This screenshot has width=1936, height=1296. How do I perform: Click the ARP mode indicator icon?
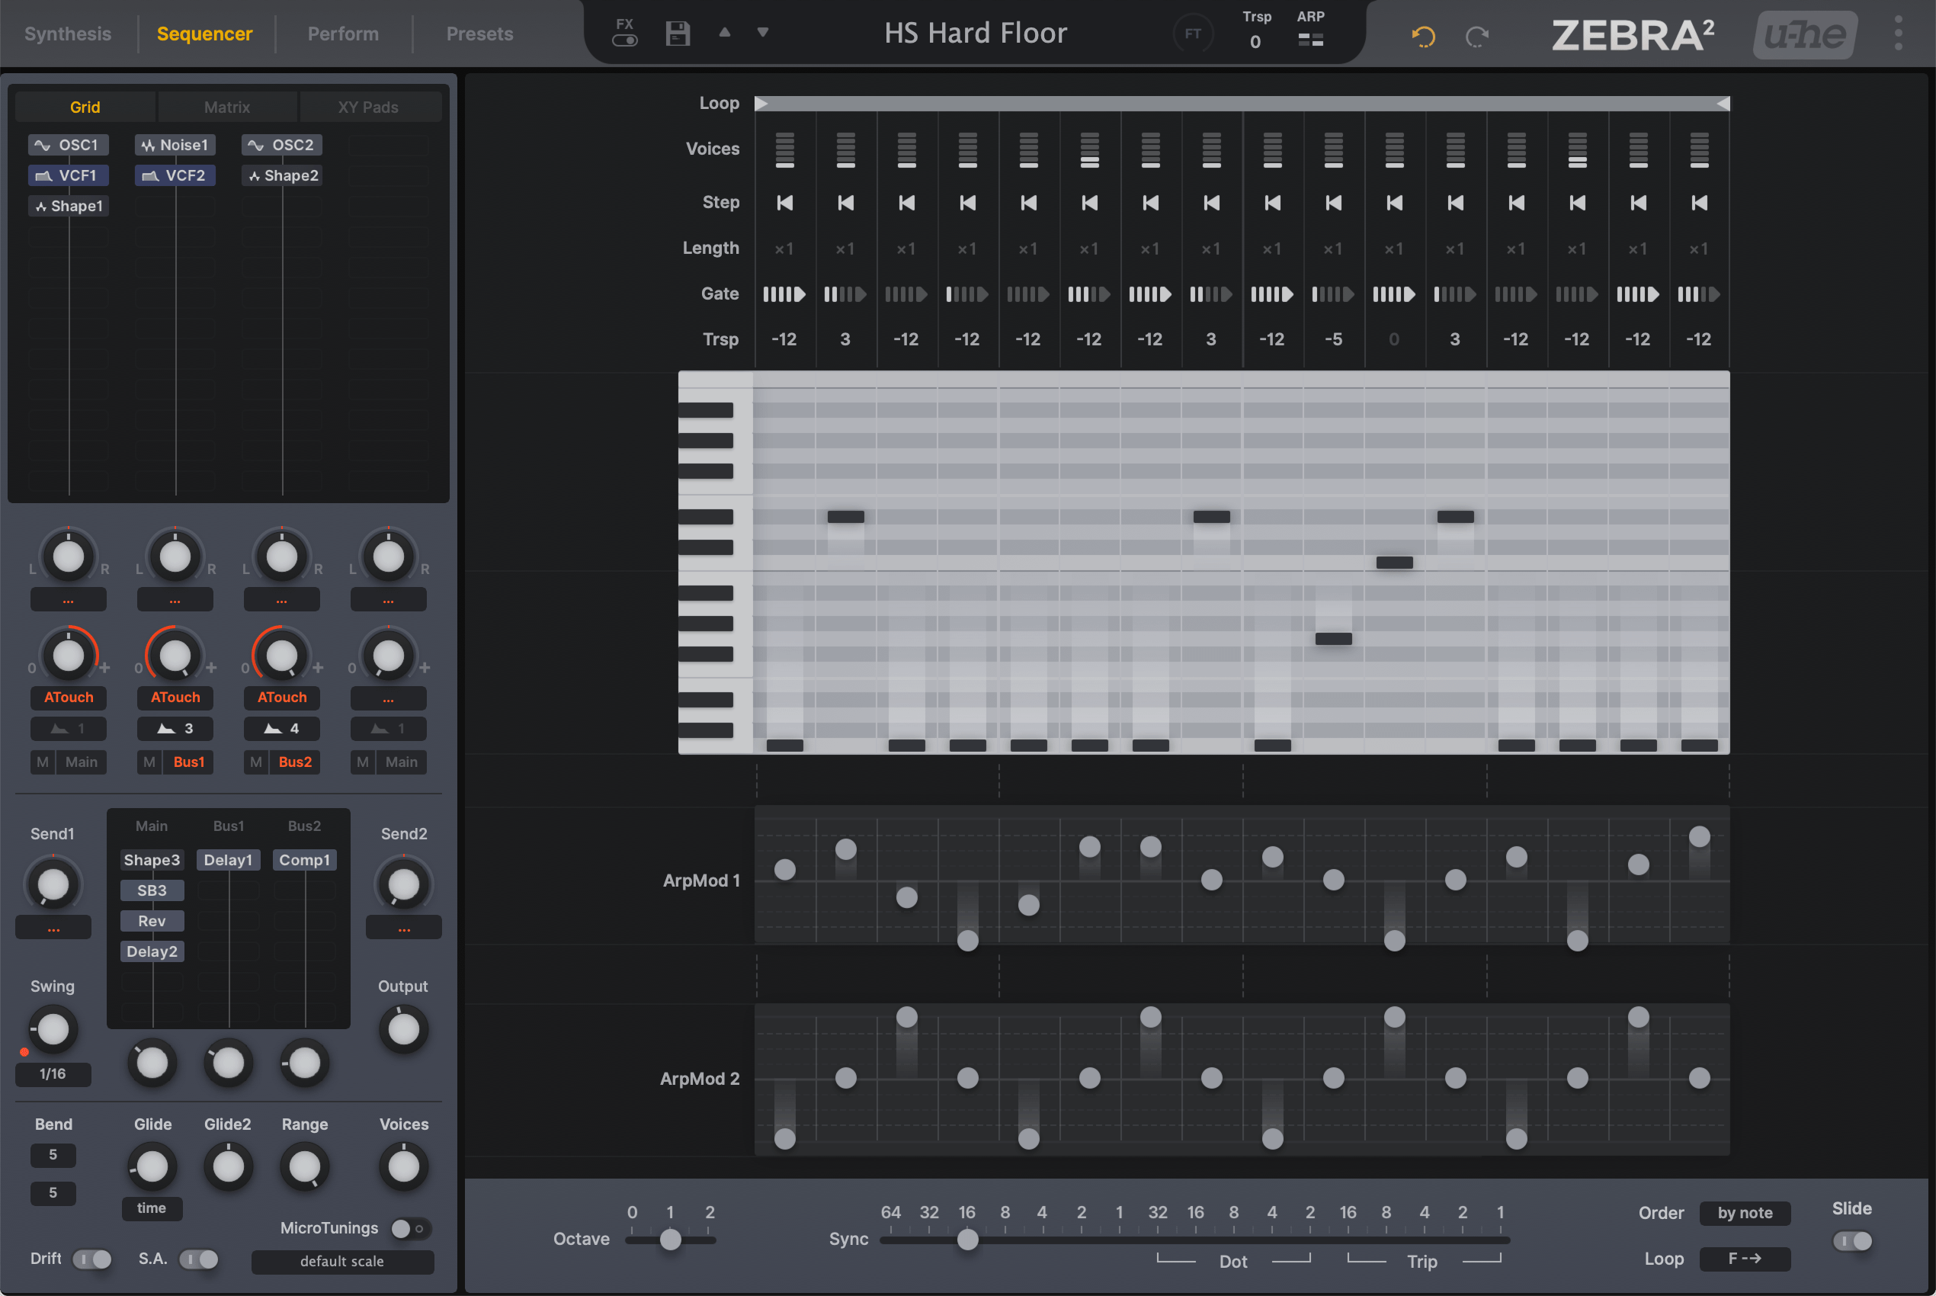1310,39
